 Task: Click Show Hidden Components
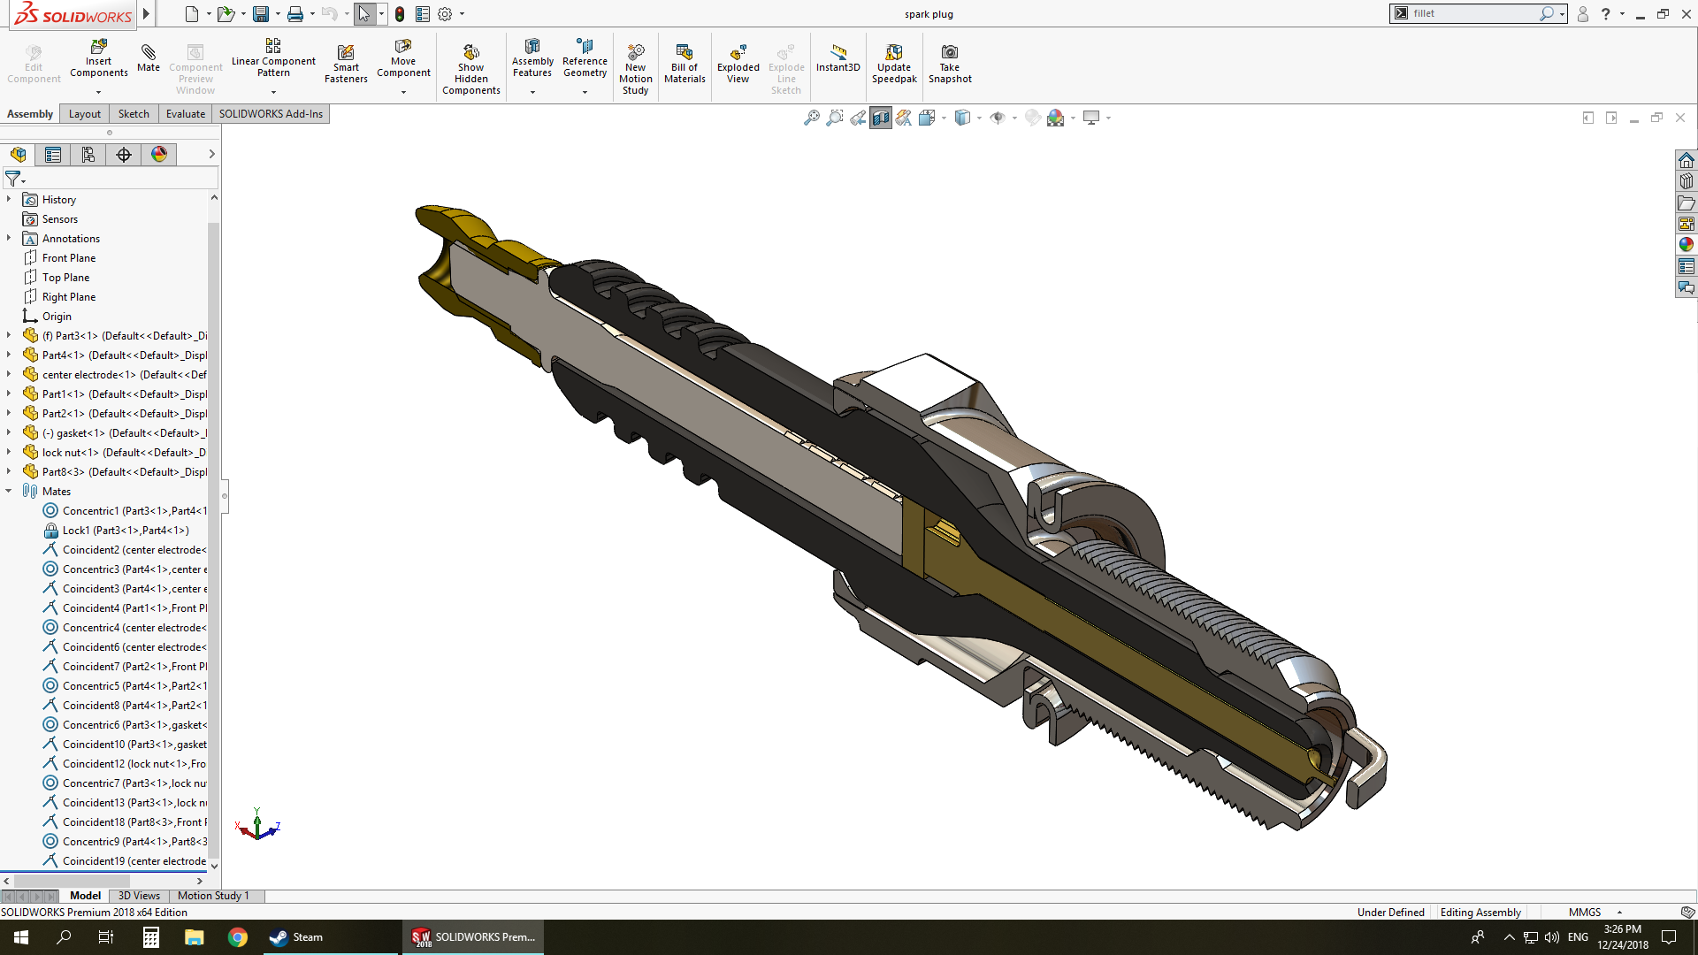(x=471, y=69)
